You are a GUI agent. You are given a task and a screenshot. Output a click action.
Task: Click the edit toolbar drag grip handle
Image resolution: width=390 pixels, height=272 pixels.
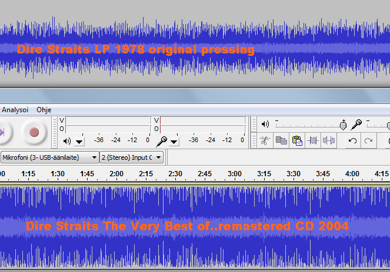click(x=254, y=141)
